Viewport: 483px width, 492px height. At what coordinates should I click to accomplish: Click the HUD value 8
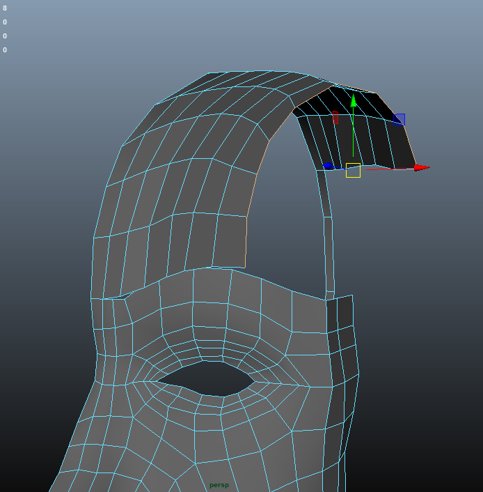[5, 8]
